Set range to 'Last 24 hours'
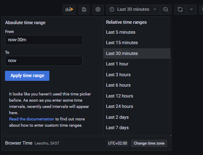This screenshot has width=203, height=155. tap(137, 106)
